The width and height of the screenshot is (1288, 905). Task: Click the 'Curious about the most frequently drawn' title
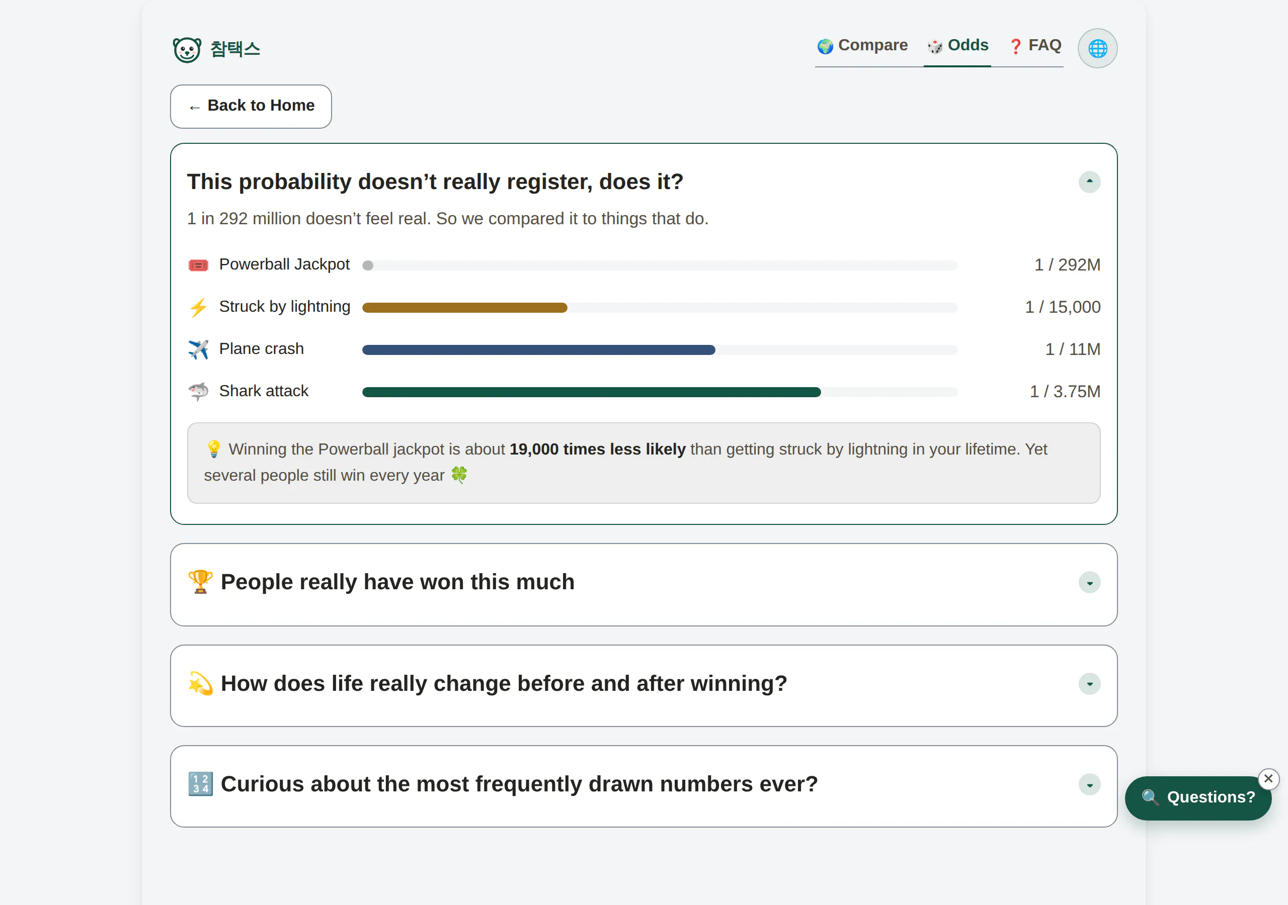tap(519, 784)
